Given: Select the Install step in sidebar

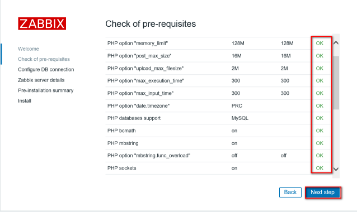Looking at the screenshot, I should pos(25,101).
